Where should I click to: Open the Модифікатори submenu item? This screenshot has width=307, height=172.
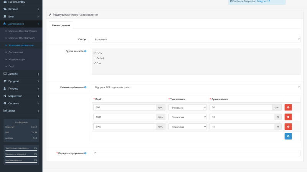[x=17, y=59]
